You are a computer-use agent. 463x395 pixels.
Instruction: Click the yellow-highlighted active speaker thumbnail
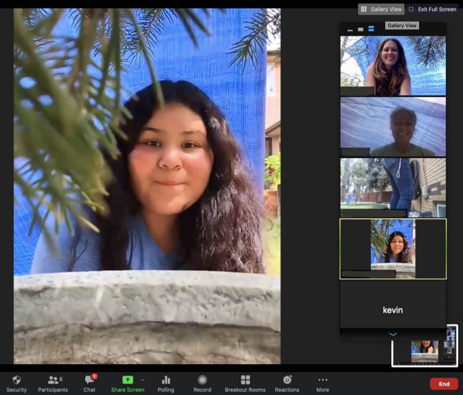click(x=393, y=248)
